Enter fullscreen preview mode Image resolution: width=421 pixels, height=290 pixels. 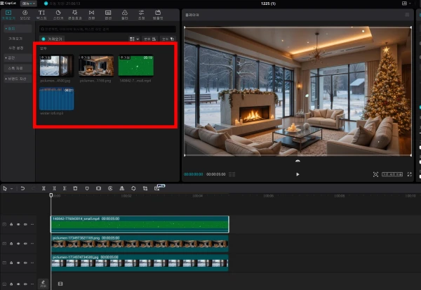(x=410, y=174)
